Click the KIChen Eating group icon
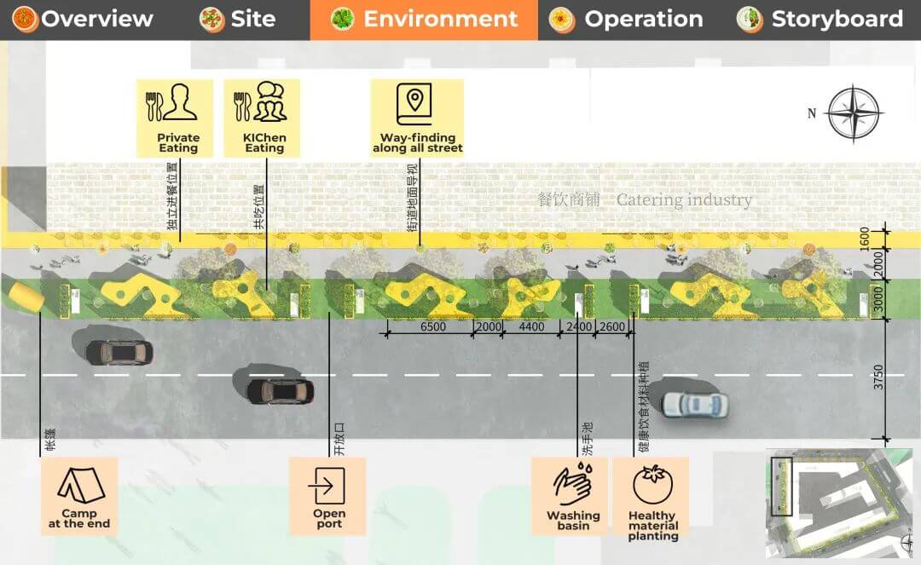Screen dimensions: 921x565 coord(260,102)
